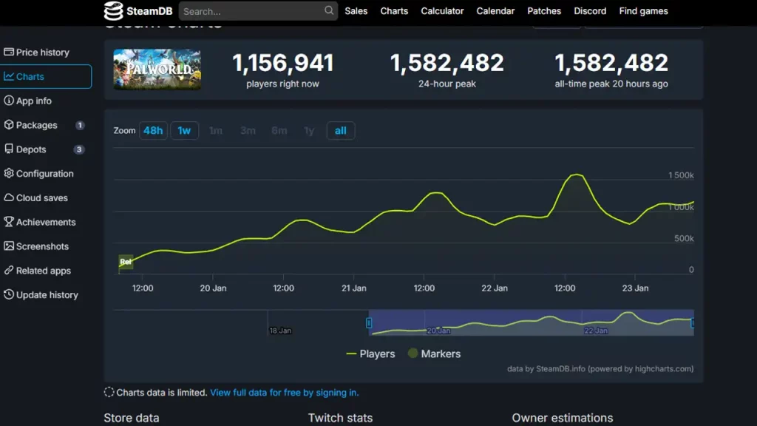This screenshot has height=426, width=757.
Task: Toggle Players series in chart legend
Action: (370, 354)
